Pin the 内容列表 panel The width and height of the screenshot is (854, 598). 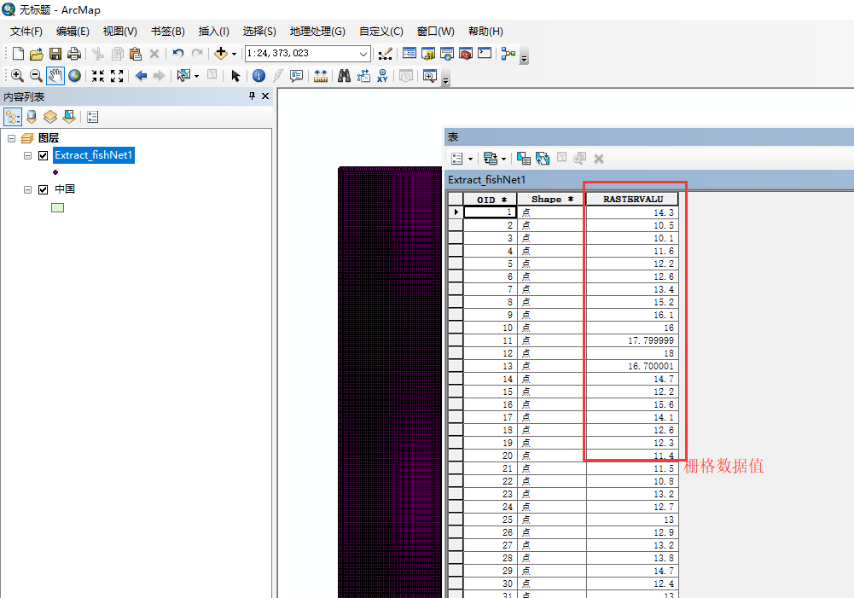click(252, 96)
